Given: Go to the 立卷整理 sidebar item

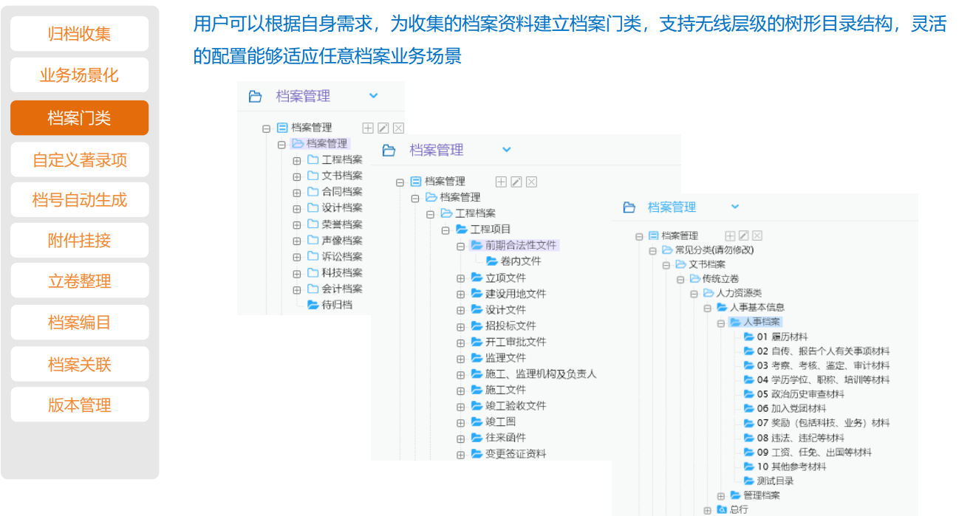Looking at the screenshot, I should 79,281.
